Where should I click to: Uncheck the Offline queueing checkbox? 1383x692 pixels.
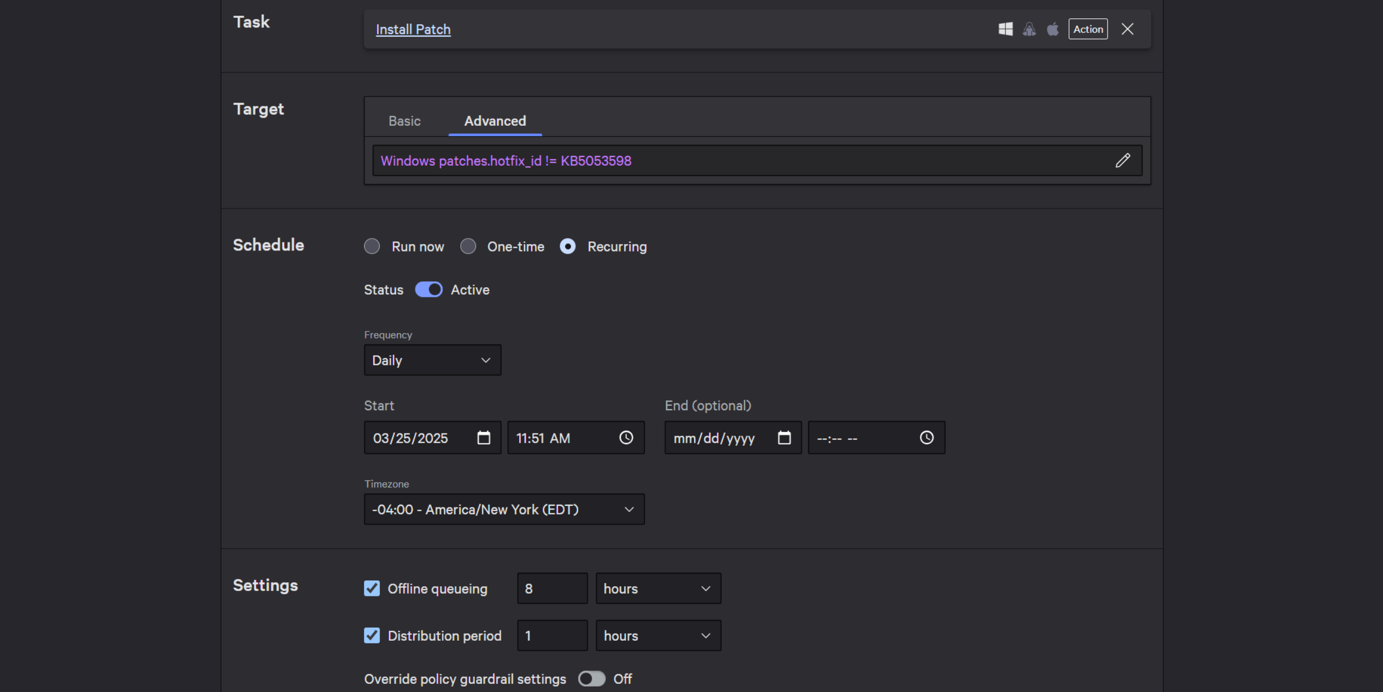coord(372,588)
